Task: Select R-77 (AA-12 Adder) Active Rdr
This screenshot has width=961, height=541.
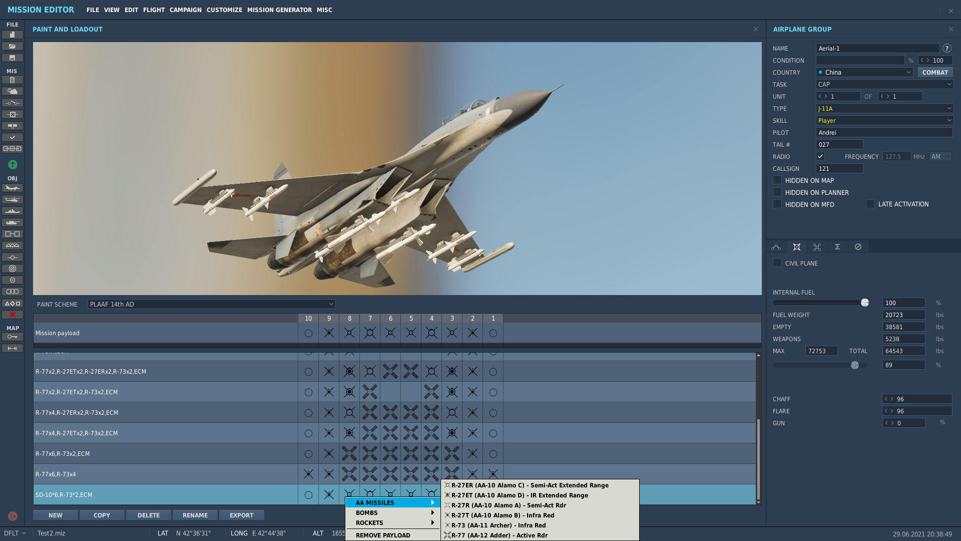Action: pos(540,535)
